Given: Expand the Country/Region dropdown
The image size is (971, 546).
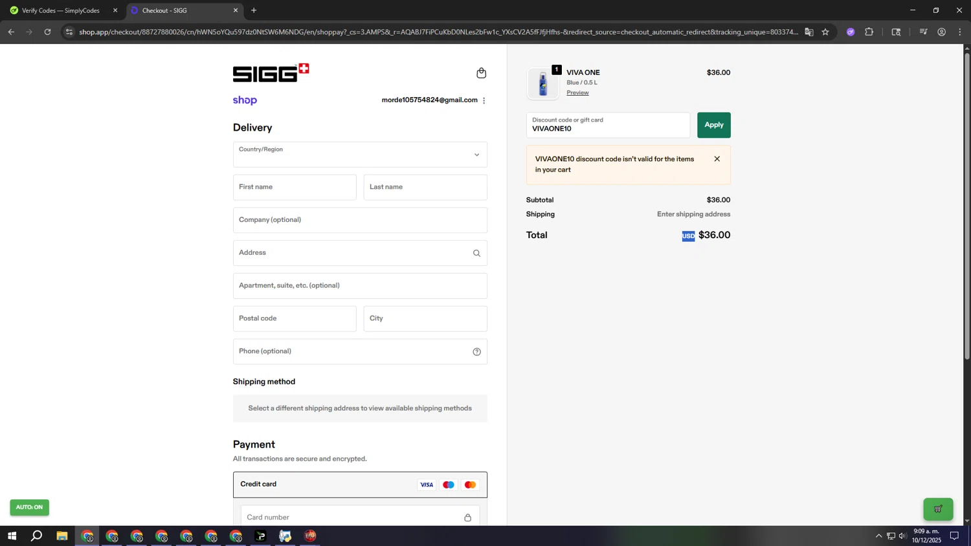Looking at the screenshot, I should (x=360, y=155).
